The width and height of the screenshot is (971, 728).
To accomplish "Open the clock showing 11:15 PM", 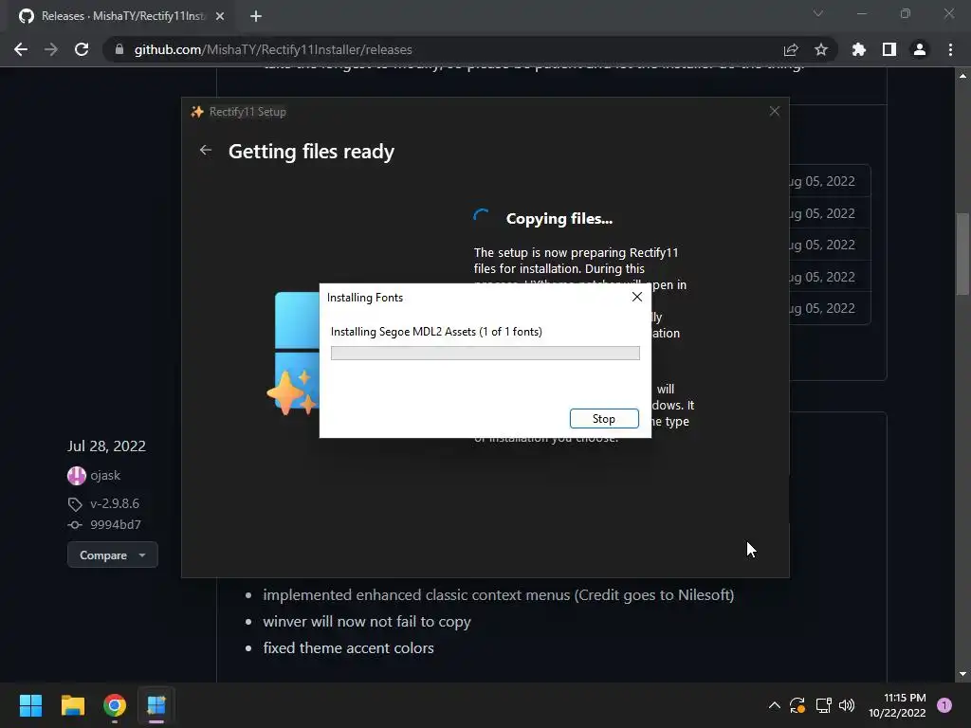I will pos(897,705).
